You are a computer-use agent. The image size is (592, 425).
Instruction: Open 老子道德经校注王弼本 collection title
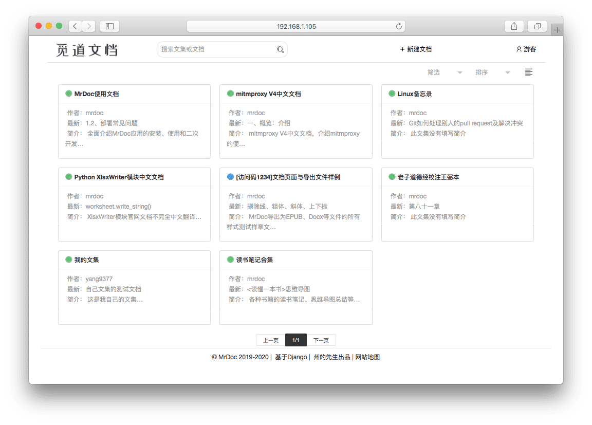point(428,177)
